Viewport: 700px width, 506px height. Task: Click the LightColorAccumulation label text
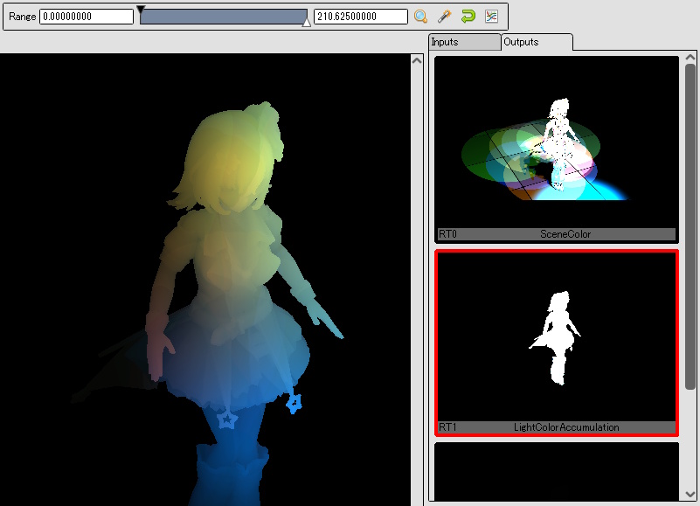pyautogui.click(x=566, y=427)
